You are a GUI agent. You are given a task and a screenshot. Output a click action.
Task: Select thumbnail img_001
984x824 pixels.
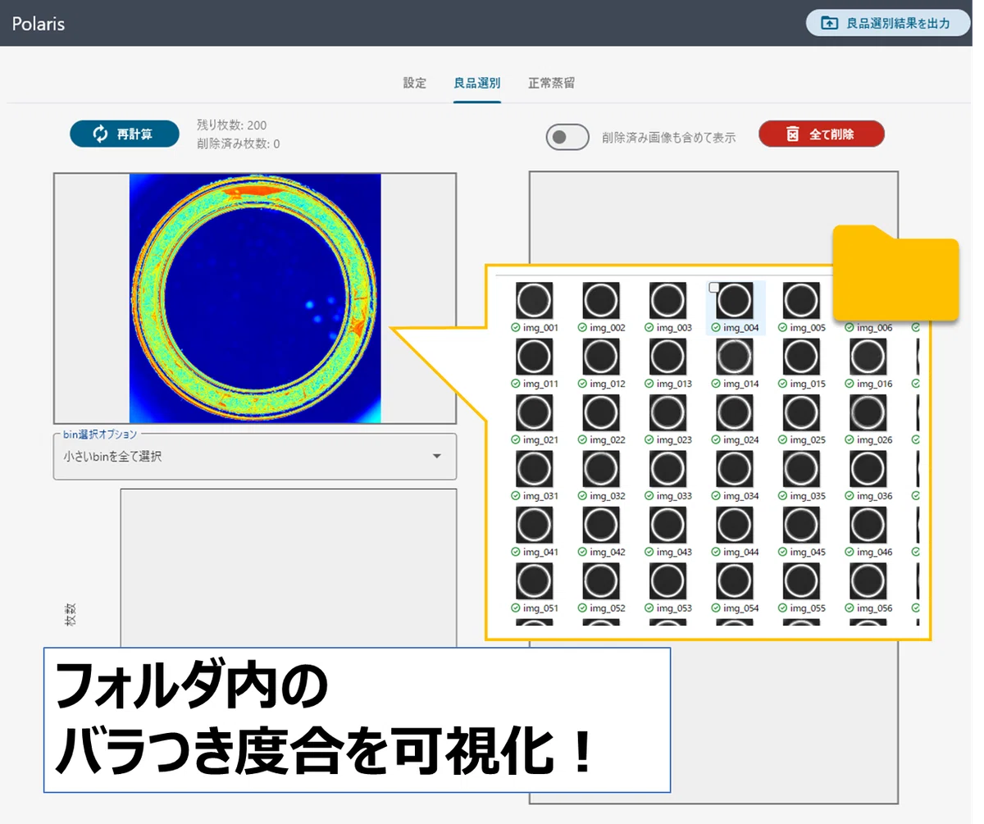point(534,301)
